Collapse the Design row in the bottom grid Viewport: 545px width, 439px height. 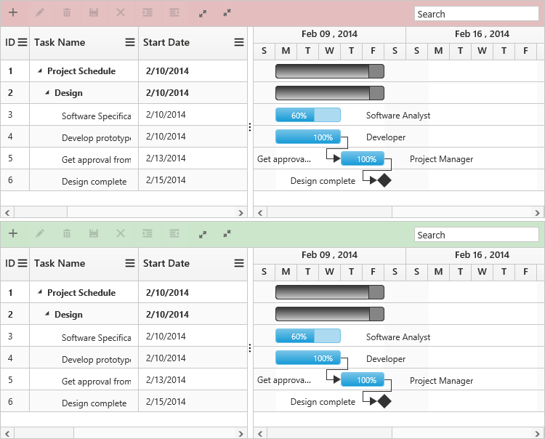click(x=47, y=315)
